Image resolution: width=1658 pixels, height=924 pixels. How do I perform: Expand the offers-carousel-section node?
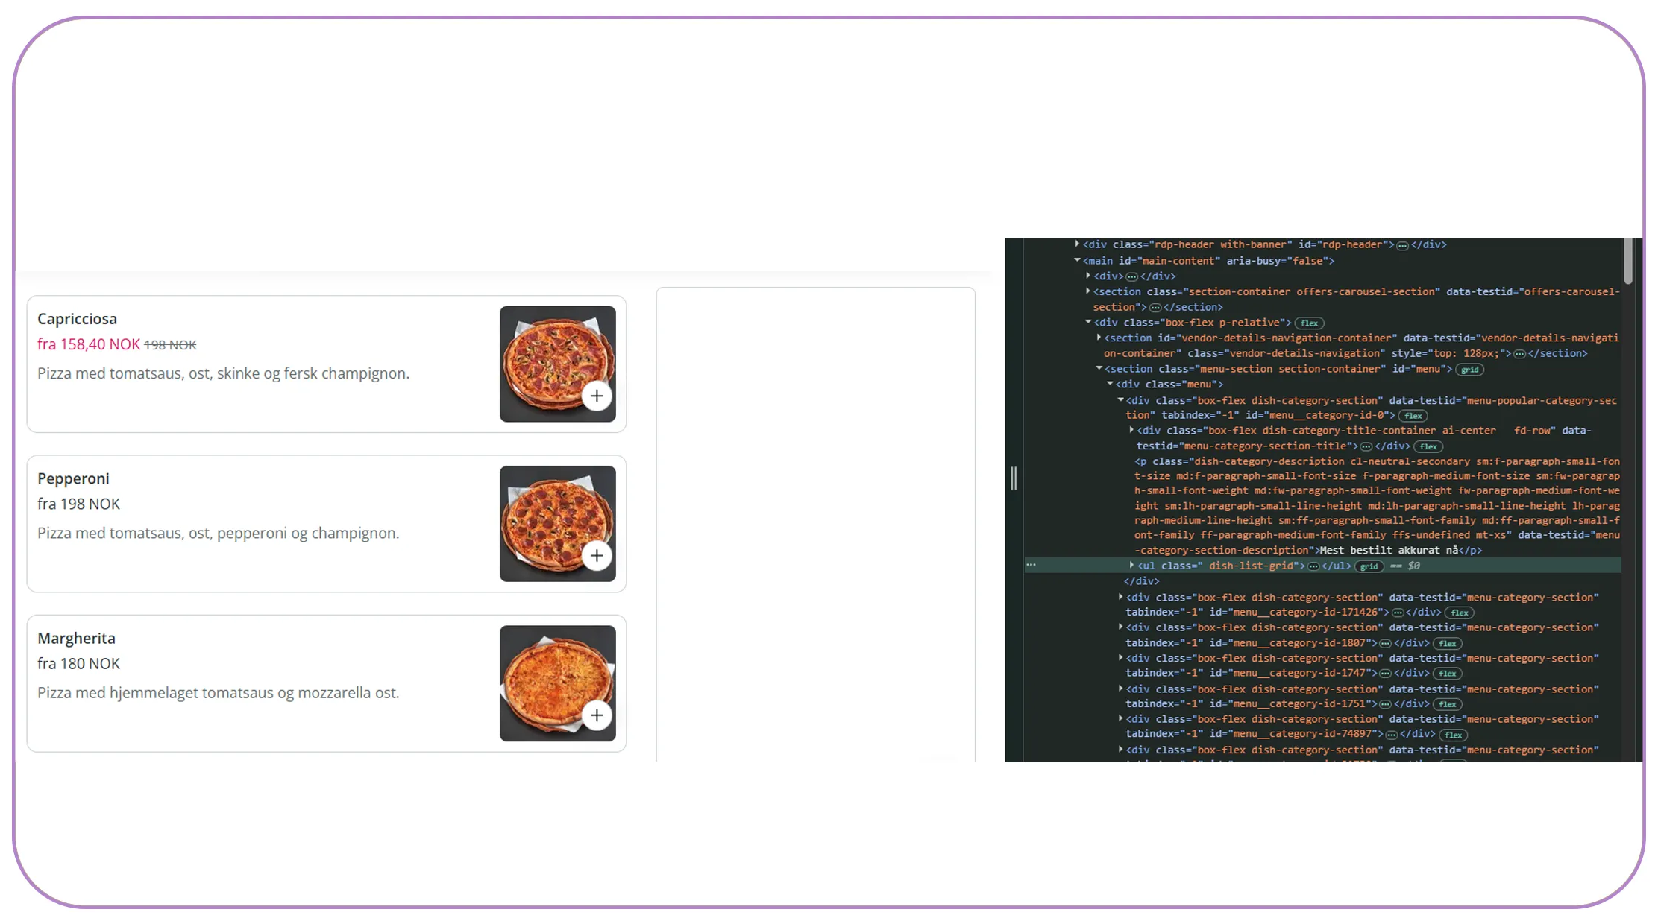click(1088, 291)
